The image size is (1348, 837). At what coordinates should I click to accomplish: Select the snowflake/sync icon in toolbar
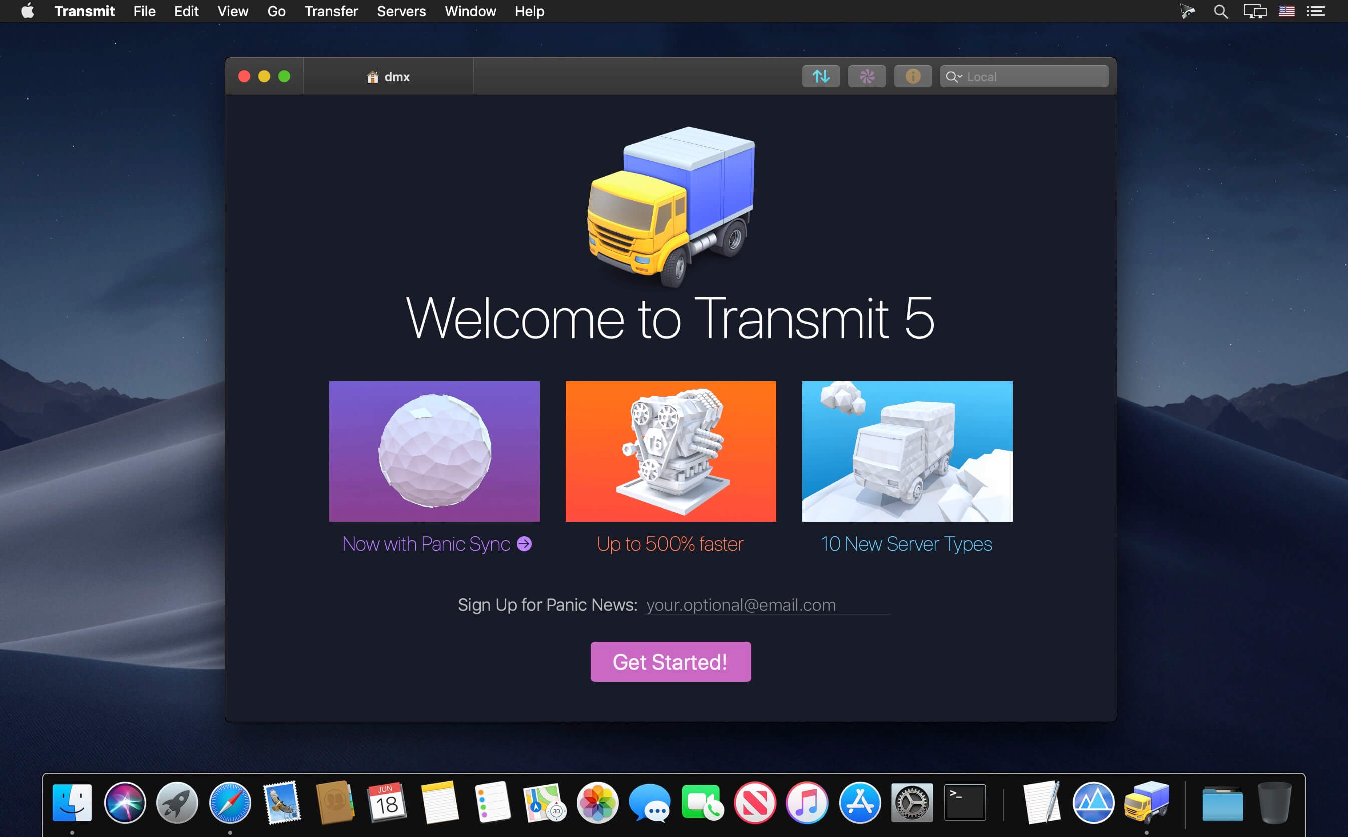click(x=866, y=75)
